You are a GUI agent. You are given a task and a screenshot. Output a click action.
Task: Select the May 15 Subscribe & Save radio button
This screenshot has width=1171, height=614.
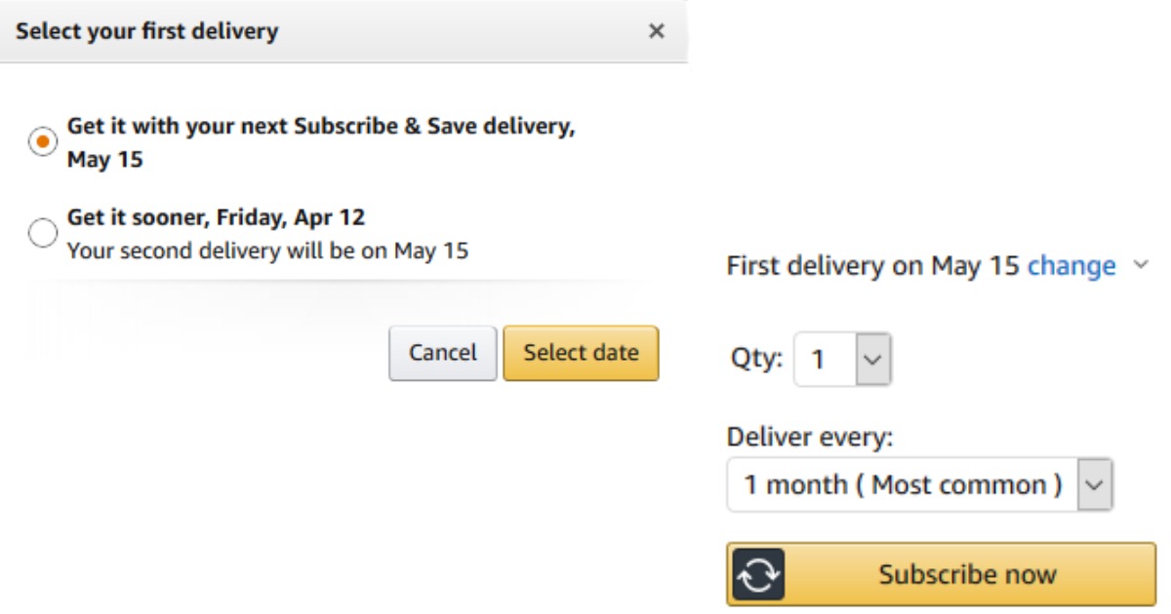coord(42,142)
